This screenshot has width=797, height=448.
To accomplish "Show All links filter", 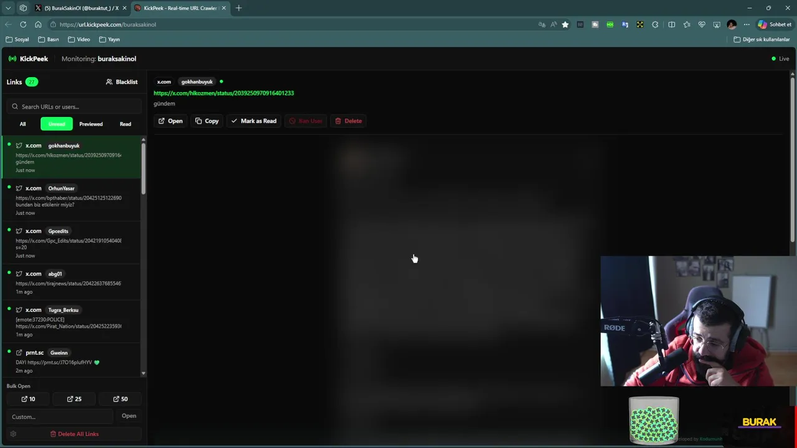I will (22, 124).
